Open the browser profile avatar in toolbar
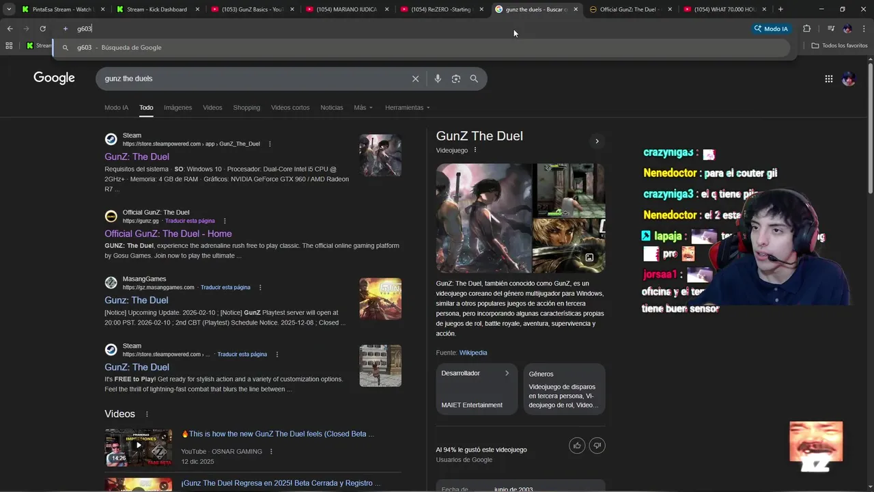Screen dimensions: 874x492 [847, 29]
